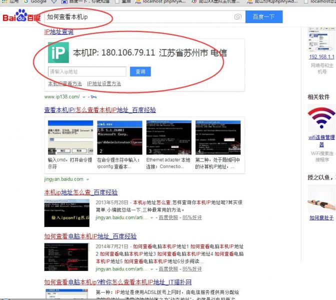Click the thumbnail of the IT猫扑网 result

coord(67,294)
